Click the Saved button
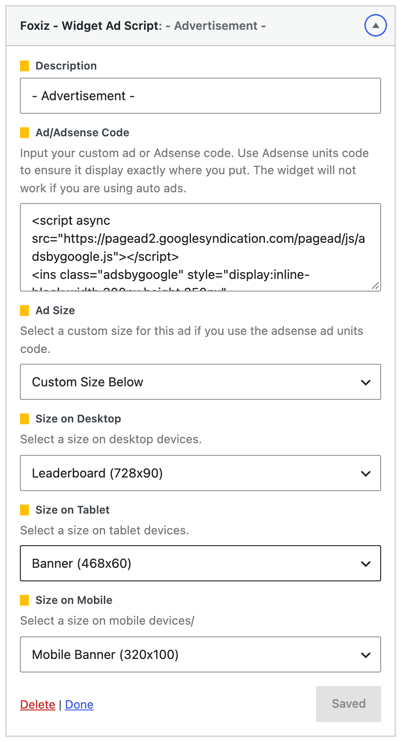Viewport: 401px width, 742px height. point(349,704)
